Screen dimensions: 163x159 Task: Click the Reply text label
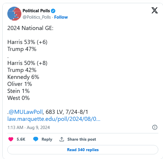coord(47,139)
